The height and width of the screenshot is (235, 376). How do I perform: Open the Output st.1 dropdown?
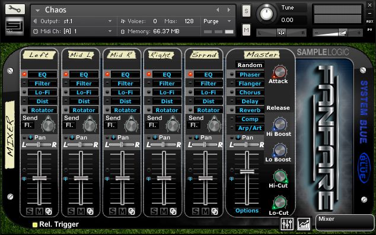pyautogui.click(x=110, y=21)
